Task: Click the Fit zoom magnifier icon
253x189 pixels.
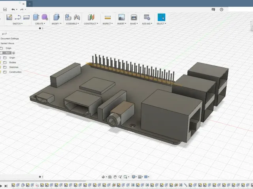Action: pyautogui.click(x=125, y=177)
